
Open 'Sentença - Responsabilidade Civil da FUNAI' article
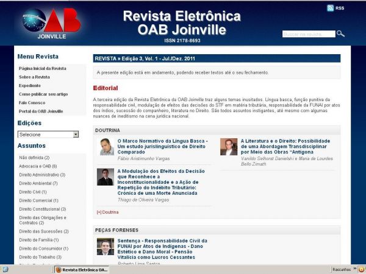(162, 249)
